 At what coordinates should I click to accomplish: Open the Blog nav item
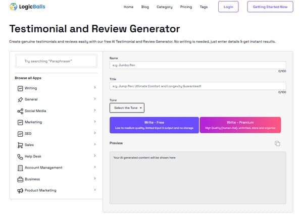click(145, 7)
